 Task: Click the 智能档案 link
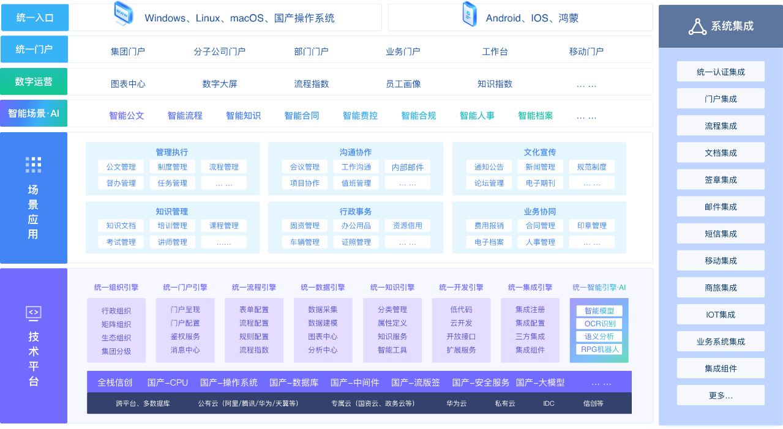[536, 115]
